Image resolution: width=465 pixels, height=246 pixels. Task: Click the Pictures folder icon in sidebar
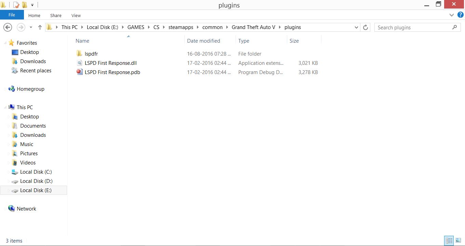[15, 153]
